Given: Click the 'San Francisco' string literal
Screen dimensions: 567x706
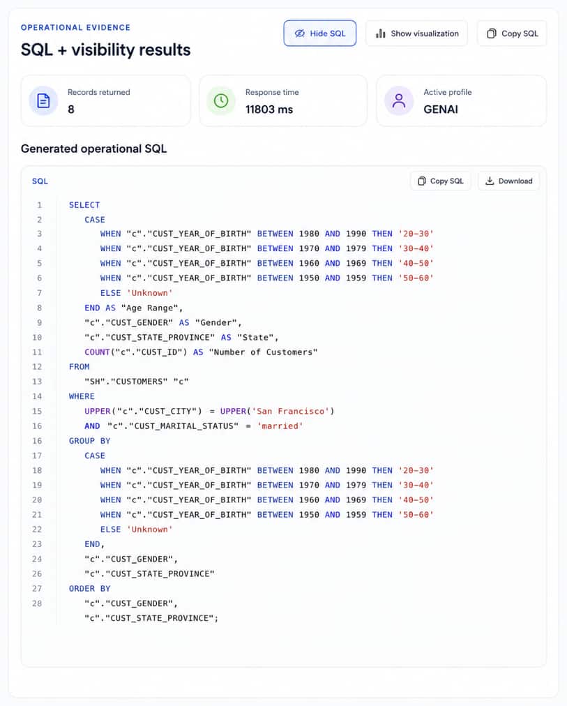Looking at the screenshot, I should pos(291,411).
